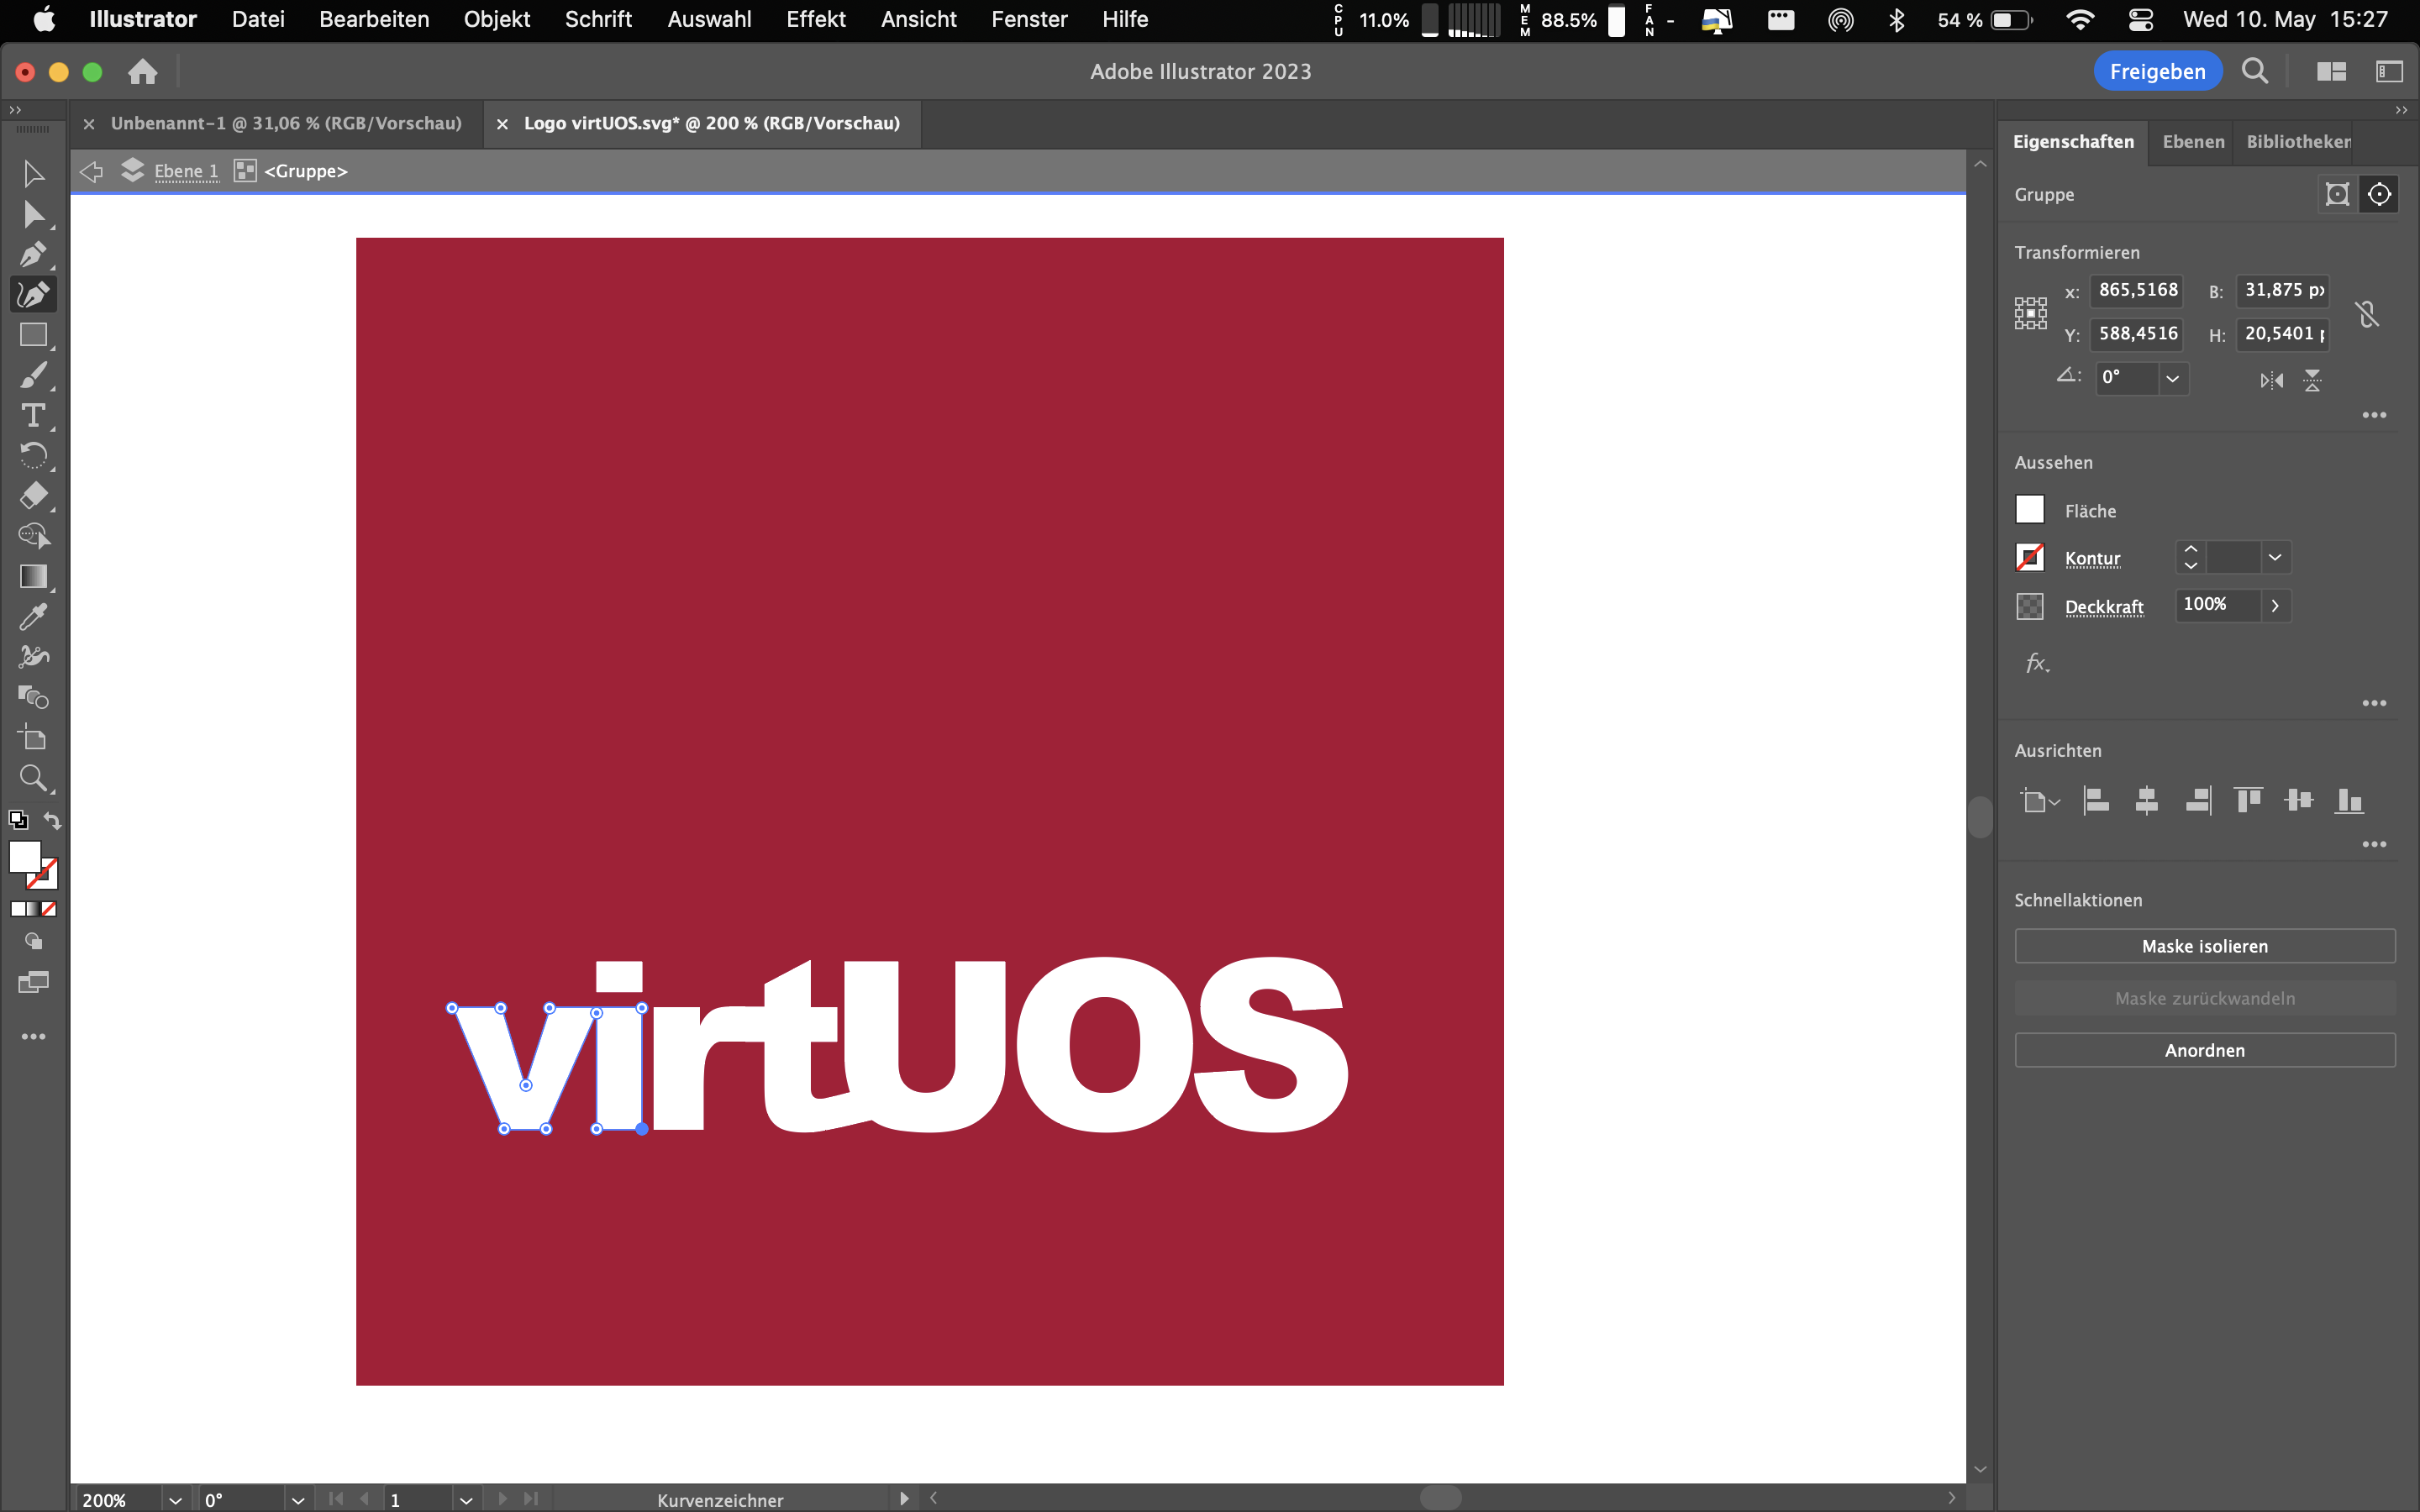Image resolution: width=2420 pixels, height=1512 pixels.
Task: Open the Objekt menu
Action: pyautogui.click(x=497, y=19)
